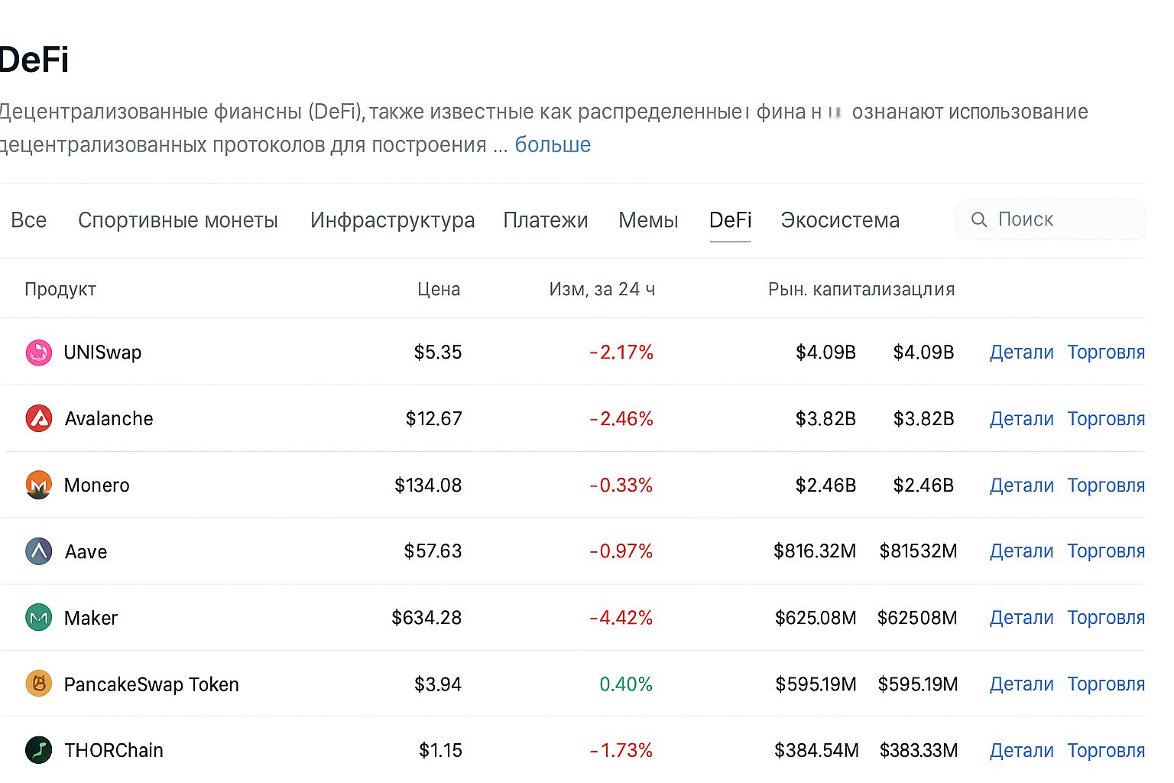Click the Avalanche logo
Screen dimensions: 1174x783
(x=38, y=418)
